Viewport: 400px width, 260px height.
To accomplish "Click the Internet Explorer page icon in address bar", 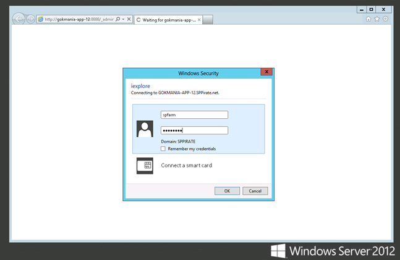I will click(41, 19).
